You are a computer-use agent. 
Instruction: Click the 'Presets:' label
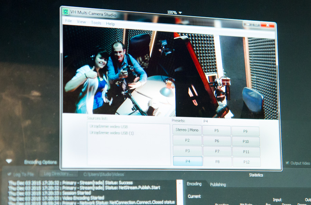pyautogui.click(x=178, y=120)
